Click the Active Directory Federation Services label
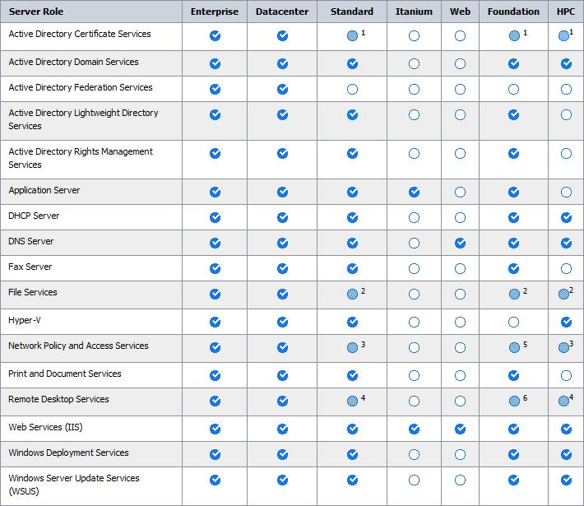Image resolution: width=584 pixels, height=506 pixels. coord(81,87)
